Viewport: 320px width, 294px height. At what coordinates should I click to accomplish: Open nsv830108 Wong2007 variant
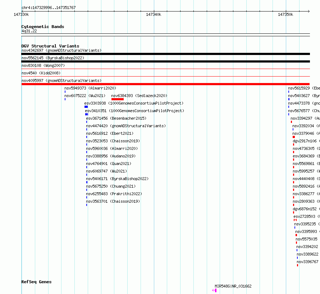coord(43,65)
